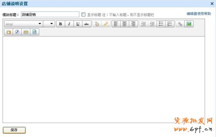Apply italic formatting
Image resolution: width=216 pixels, height=137 pixels.
[x=69, y=24]
